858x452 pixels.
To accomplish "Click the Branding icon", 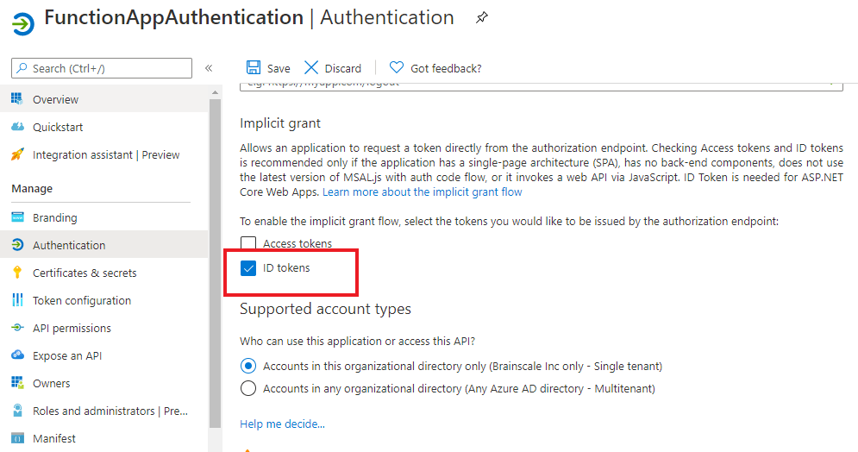I will coord(17,217).
